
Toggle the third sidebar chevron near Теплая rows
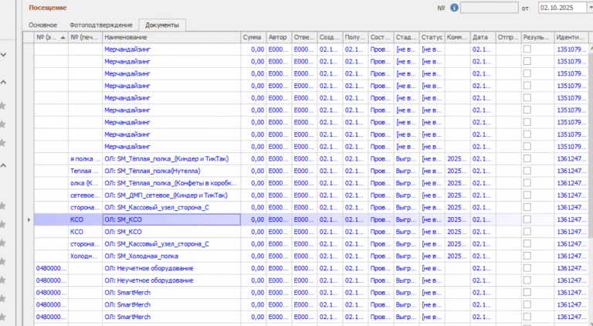pos(3,165)
